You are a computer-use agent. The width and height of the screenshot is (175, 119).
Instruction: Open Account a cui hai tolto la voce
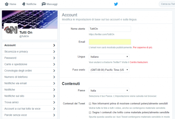coord(30,109)
